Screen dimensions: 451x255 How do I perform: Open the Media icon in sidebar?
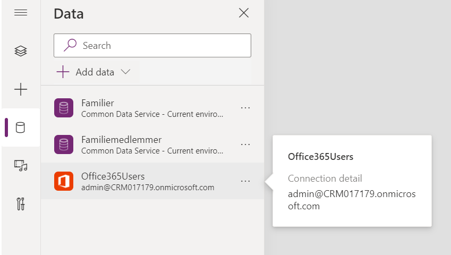[x=21, y=166]
